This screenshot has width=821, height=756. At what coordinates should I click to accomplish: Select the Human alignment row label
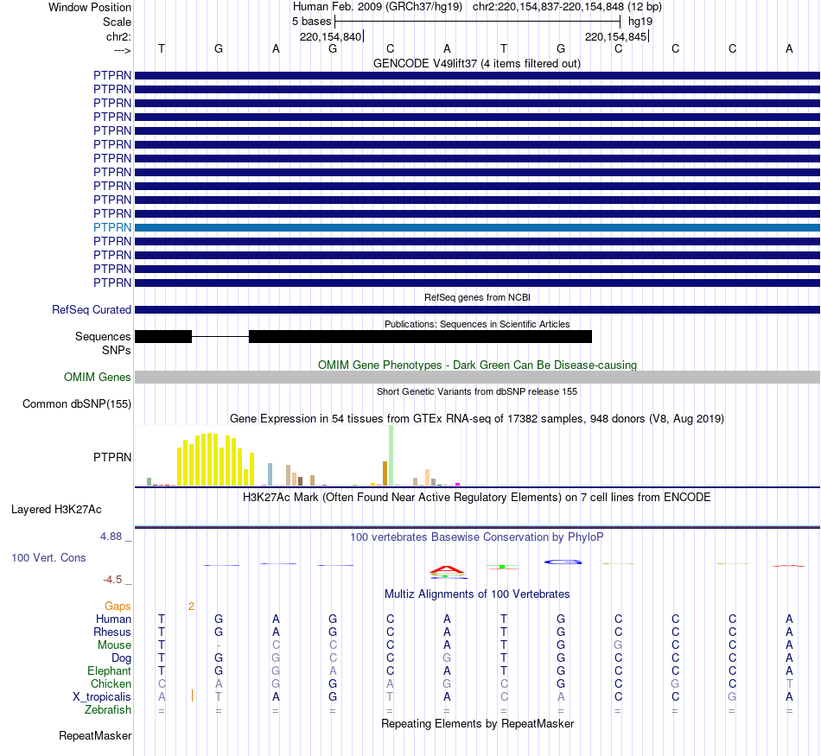pyautogui.click(x=113, y=619)
